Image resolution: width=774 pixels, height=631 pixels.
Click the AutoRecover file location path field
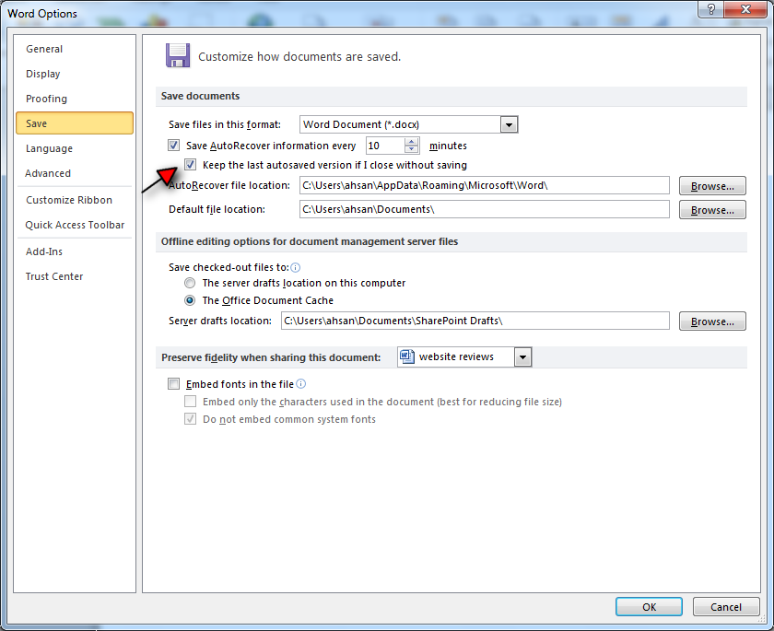485,185
